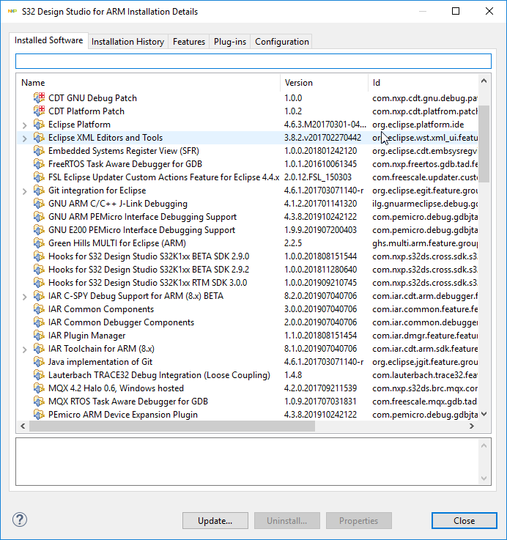The image size is (507, 540).
Task: Click the software list scroll down arrow
Action: coord(484,414)
